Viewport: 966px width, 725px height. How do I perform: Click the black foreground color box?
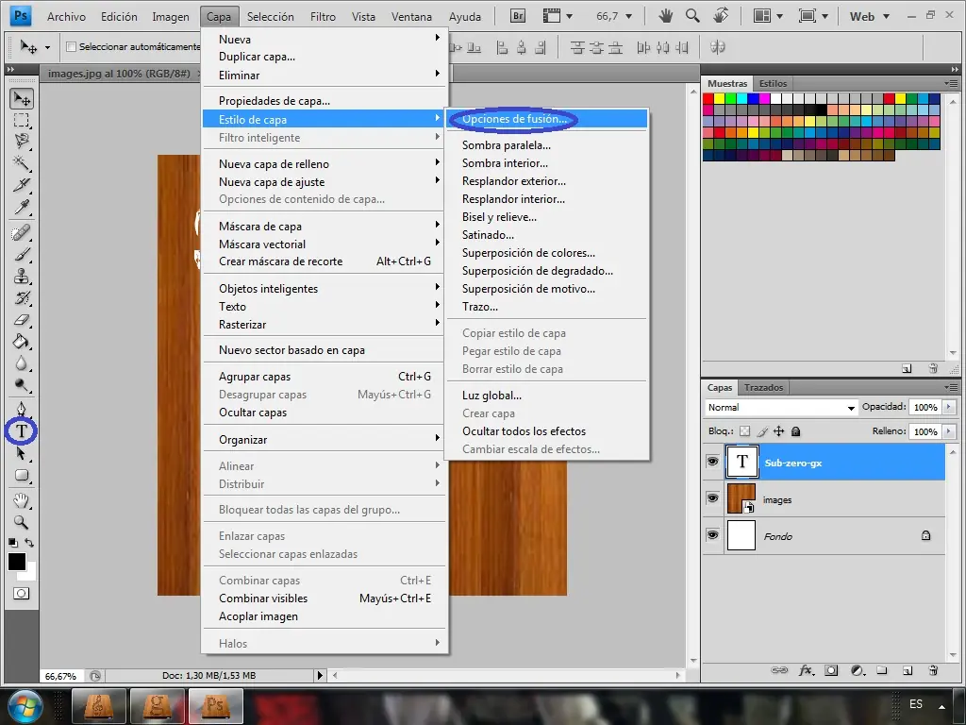pos(17,562)
